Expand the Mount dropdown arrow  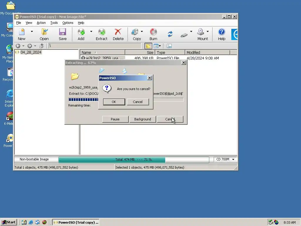point(208,31)
